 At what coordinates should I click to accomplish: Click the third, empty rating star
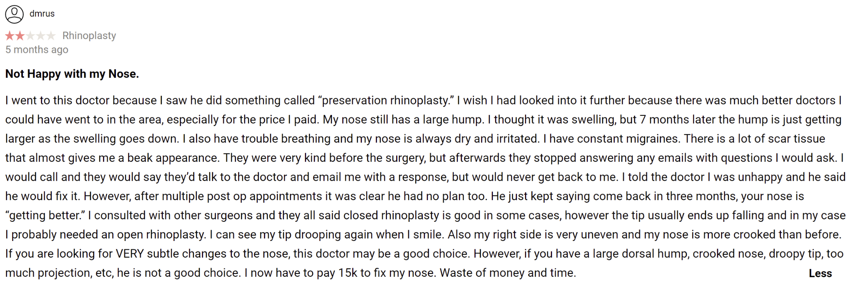pyautogui.click(x=30, y=36)
